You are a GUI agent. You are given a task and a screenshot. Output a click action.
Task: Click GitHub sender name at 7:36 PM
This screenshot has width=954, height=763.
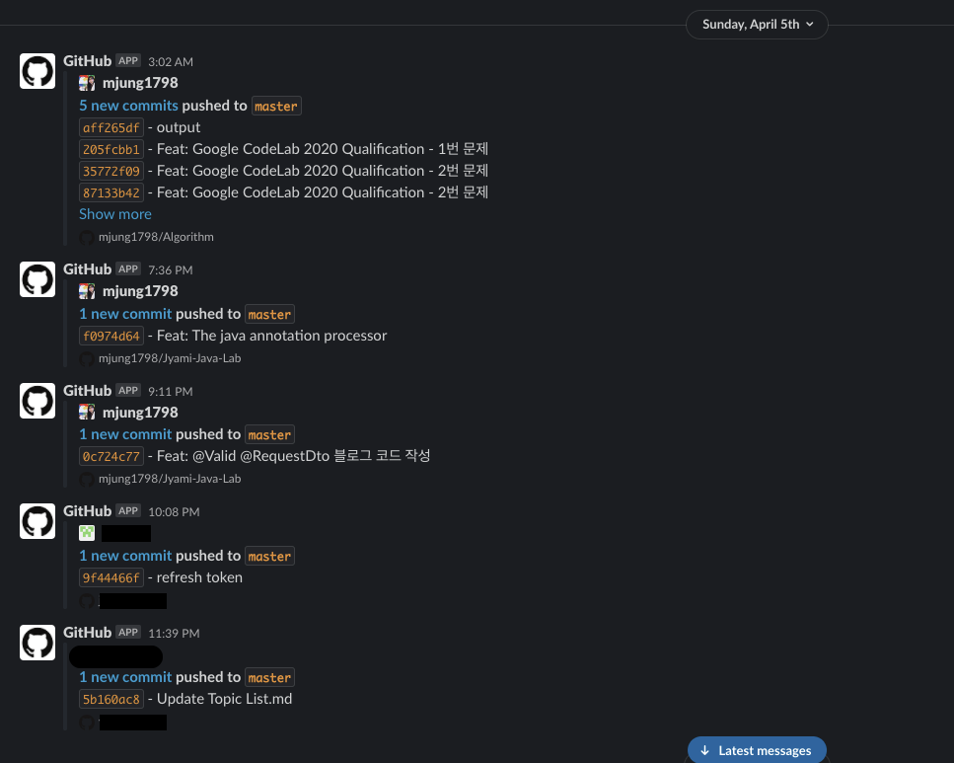click(87, 269)
